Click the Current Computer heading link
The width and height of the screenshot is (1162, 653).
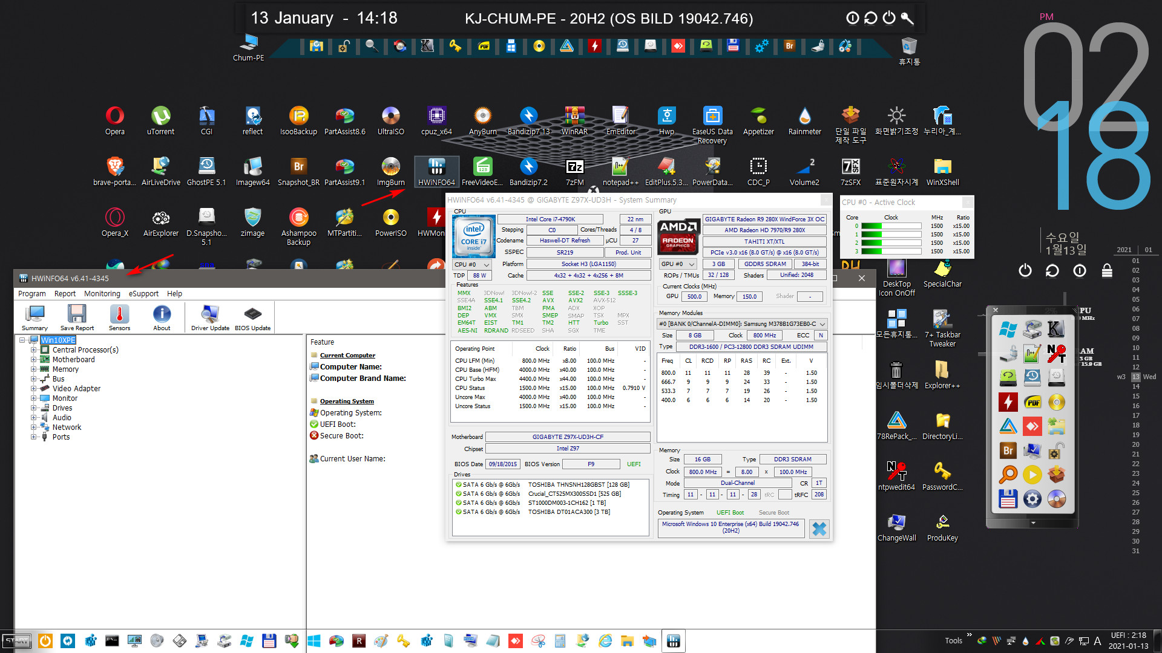pyautogui.click(x=347, y=355)
